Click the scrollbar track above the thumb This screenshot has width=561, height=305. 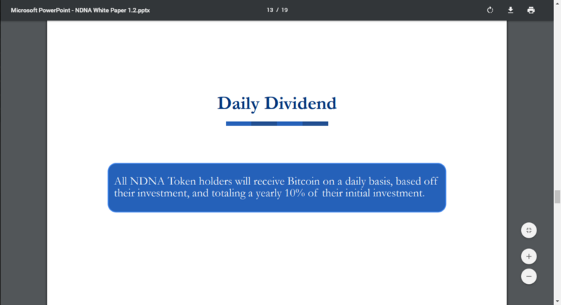click(557, 97)
